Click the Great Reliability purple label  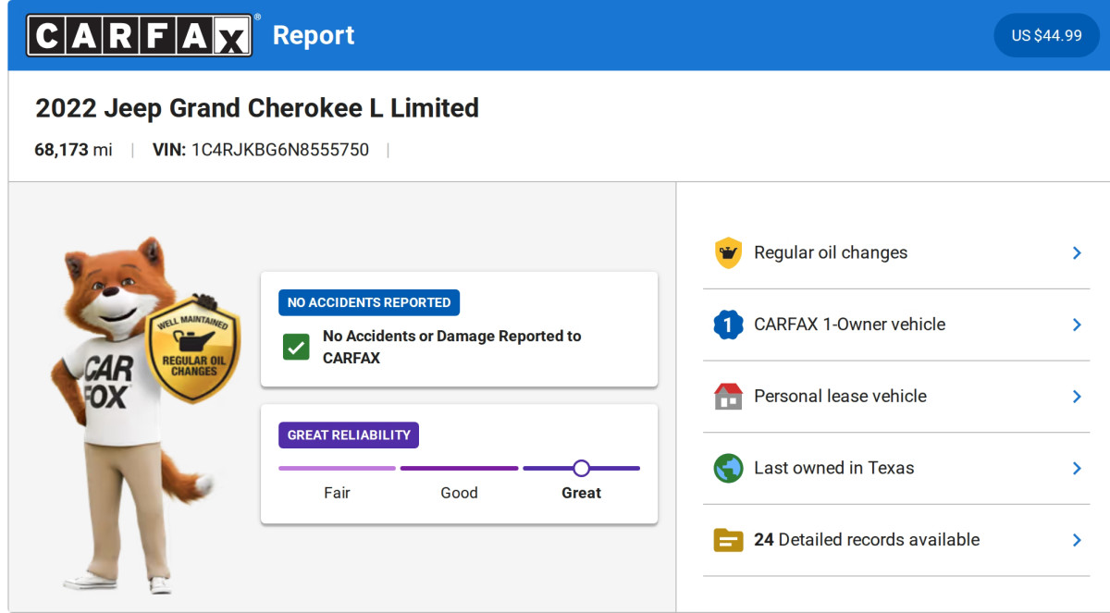coord(349,435)
